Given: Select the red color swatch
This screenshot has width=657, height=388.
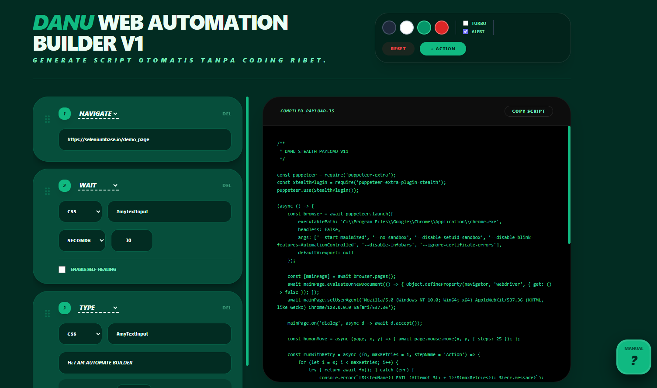Looking at the screenshot, I should pyautogui.click(x=442, y=28).
